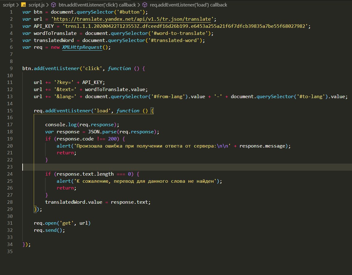Click response.code on line 19
The width and height of the screenshot is (352, 275).
(75, 139)
